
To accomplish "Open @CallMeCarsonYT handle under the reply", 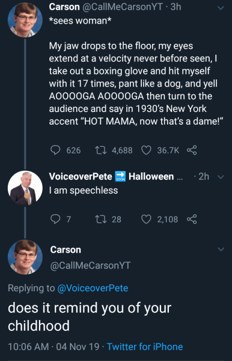I will 90,265.
